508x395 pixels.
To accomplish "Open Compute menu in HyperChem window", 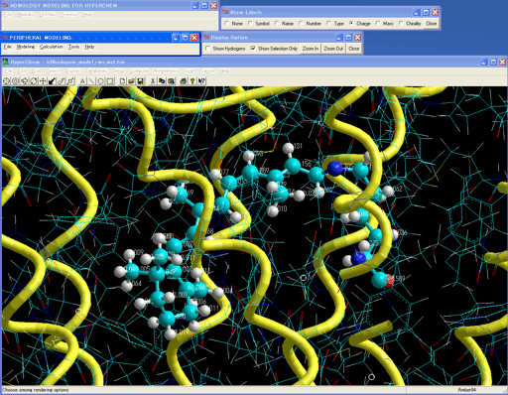I will (x=139, y=70).
